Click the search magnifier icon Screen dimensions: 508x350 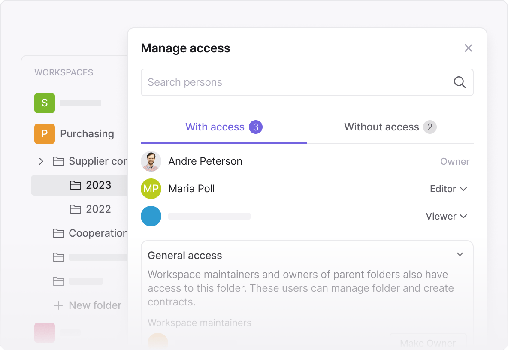(x=460, y=82)
